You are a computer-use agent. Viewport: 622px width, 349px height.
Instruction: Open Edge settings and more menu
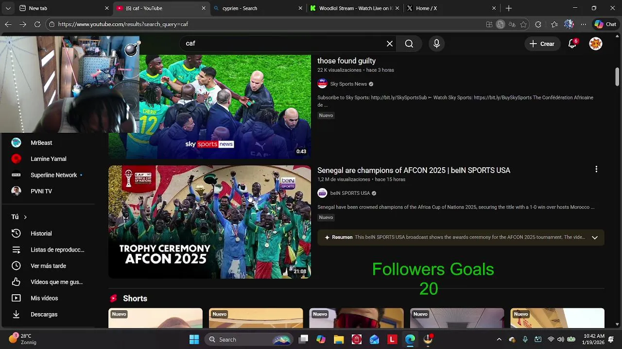pyautogui.click(x=584, y=24)
